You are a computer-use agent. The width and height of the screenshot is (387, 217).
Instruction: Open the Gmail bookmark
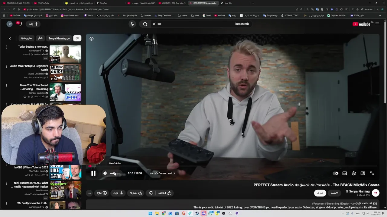click(x=207, y=15)
